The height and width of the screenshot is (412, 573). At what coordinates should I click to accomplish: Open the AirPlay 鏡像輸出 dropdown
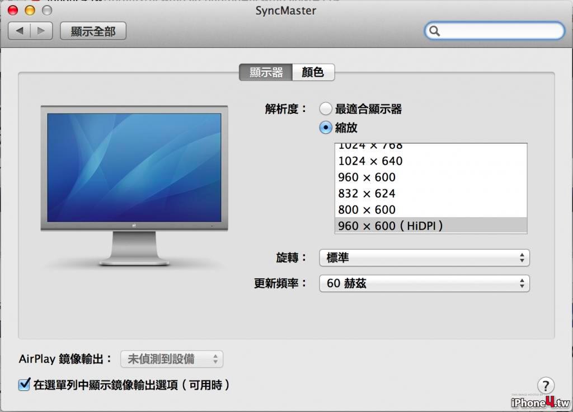[x=172, y=359]
